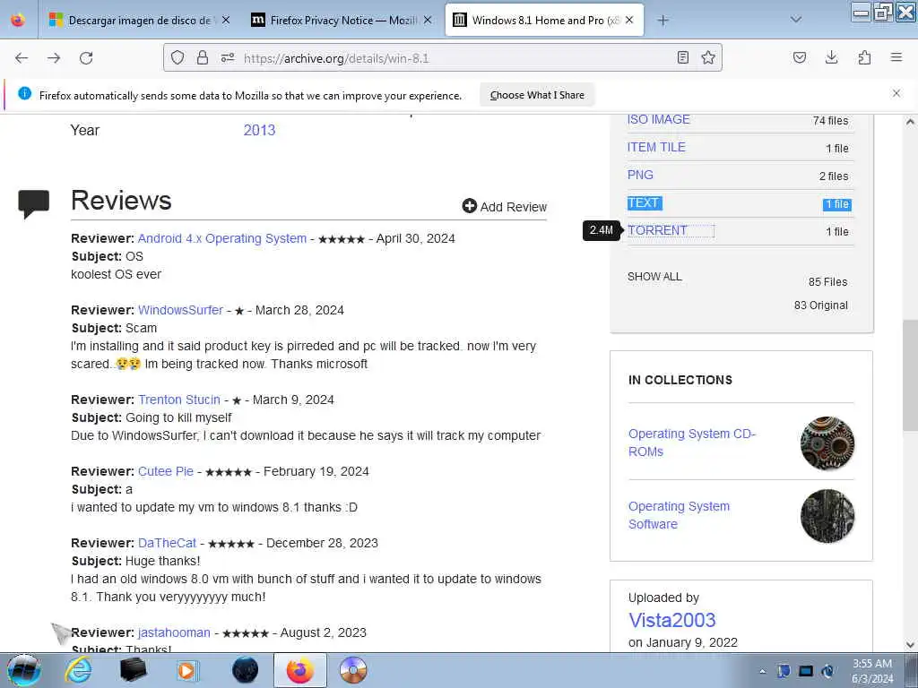Save page to Pocket

pyautogui.click(x=799, y=57)
